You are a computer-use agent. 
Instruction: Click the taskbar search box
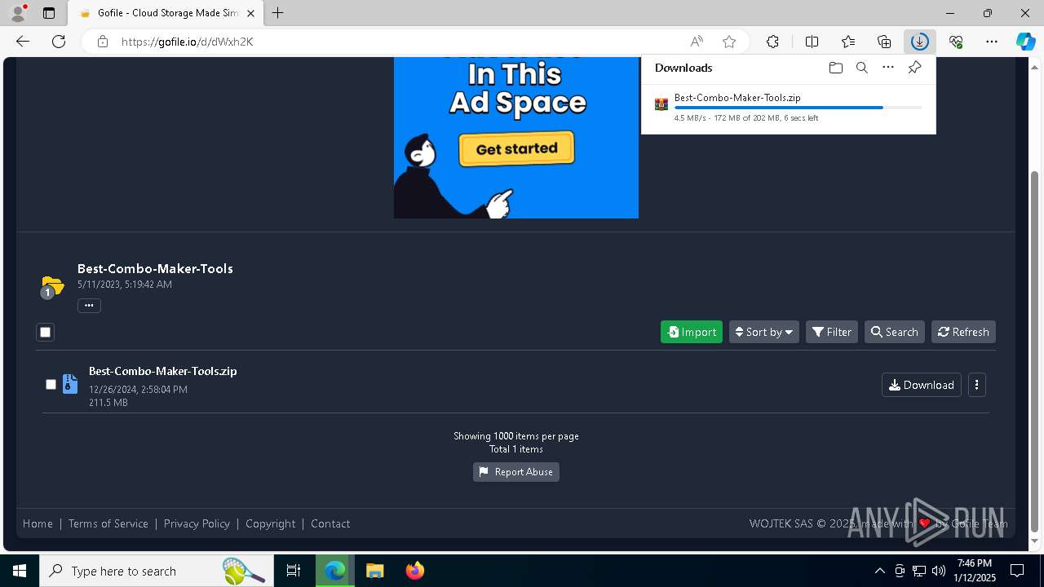click(157, 571)
